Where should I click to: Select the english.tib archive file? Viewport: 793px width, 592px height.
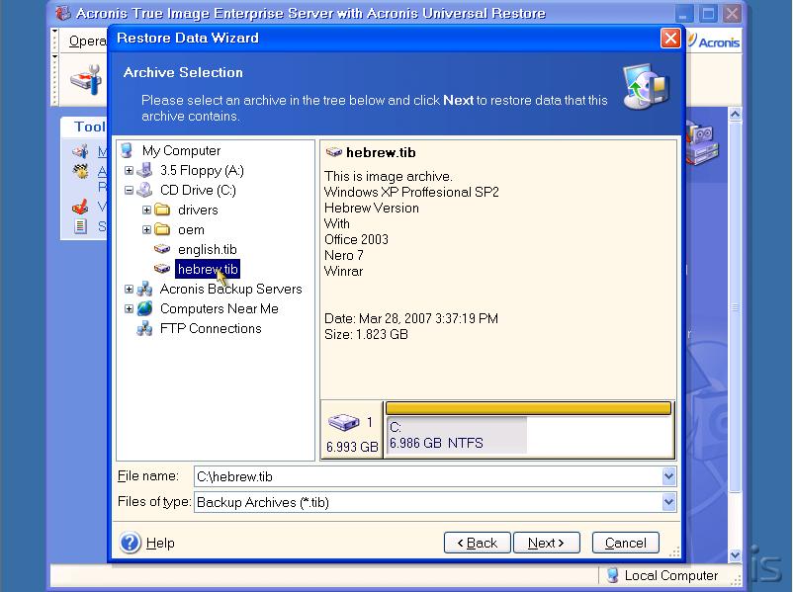click(207, 249)
